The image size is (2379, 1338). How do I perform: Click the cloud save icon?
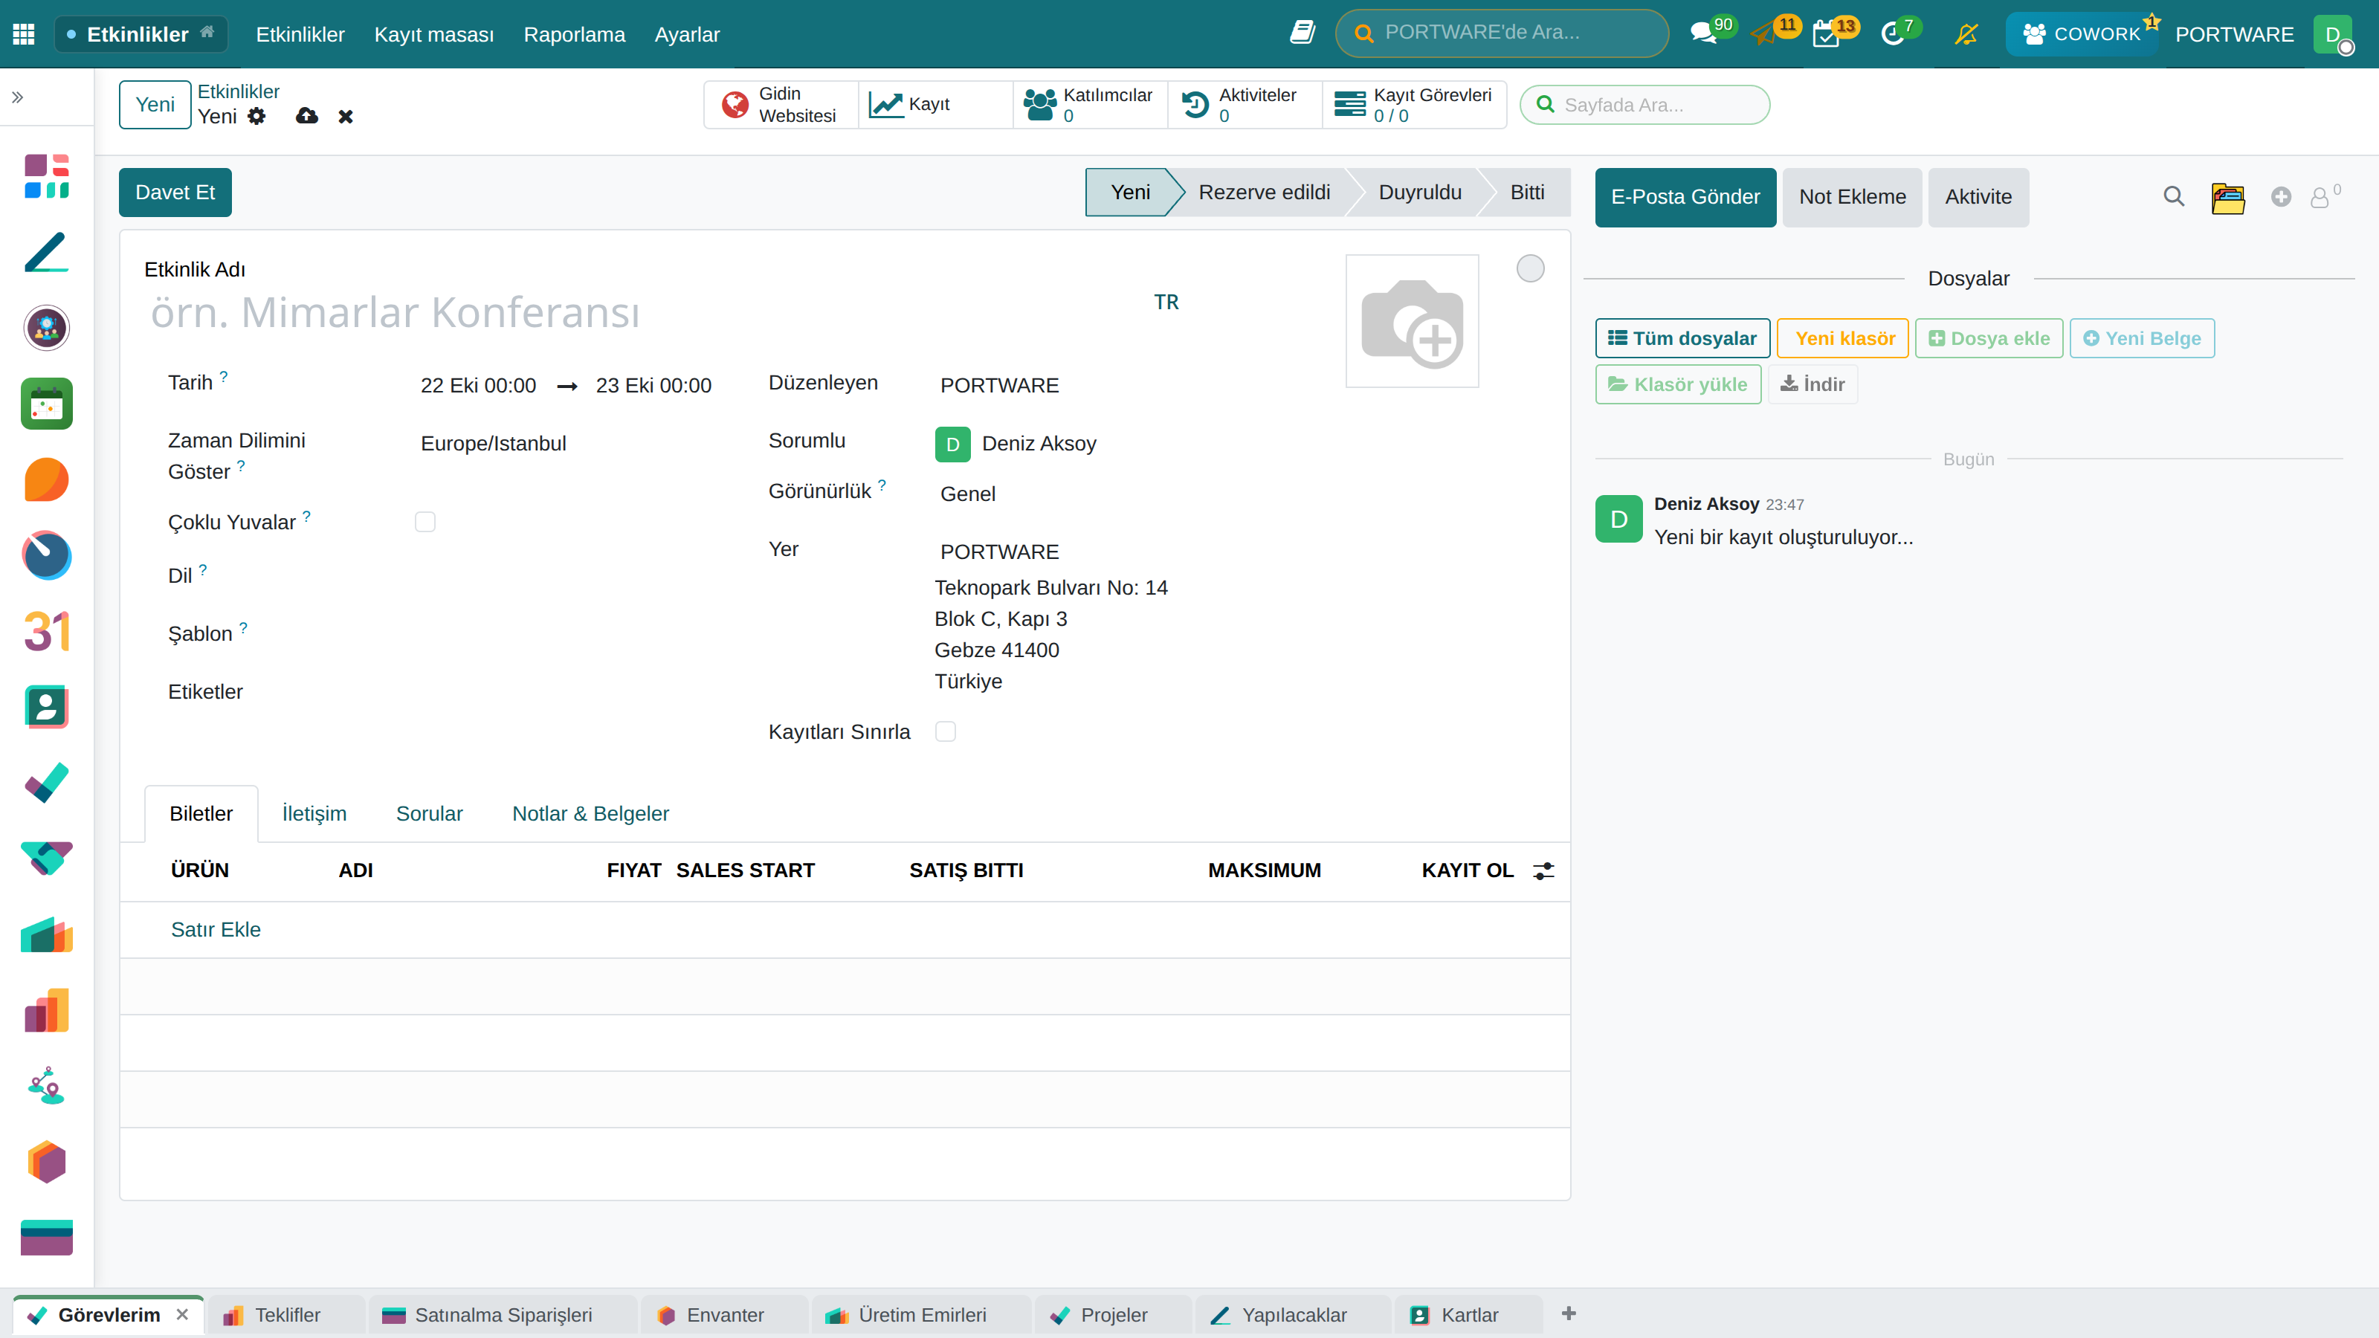(x=306, y=117)
